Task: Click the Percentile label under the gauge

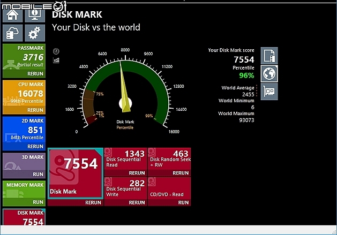Action: point(125,127)
